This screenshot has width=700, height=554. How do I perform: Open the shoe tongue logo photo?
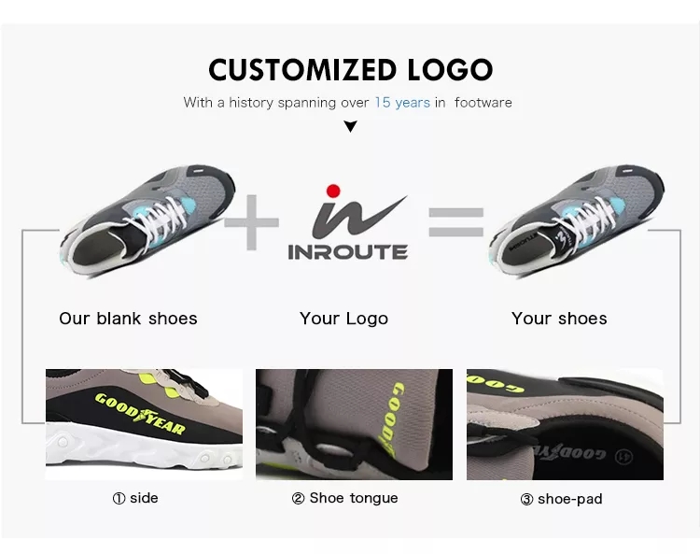coord(354,424)
